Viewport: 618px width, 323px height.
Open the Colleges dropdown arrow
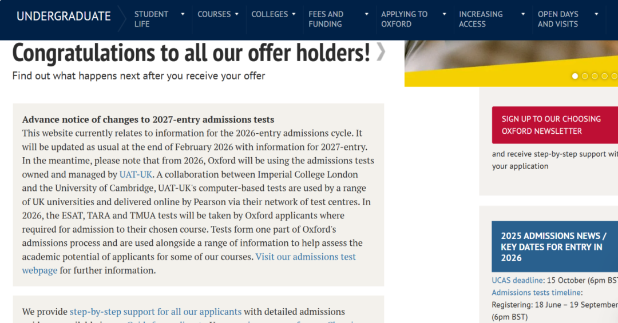click(x=294, y=14)
